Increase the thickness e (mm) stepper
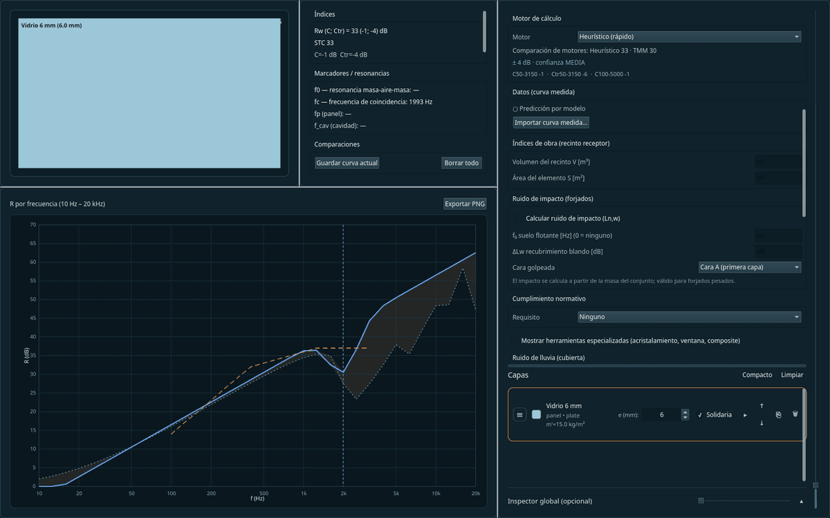Screen dimensions: 830x518 pyautogui.click(x=685, y=412)
